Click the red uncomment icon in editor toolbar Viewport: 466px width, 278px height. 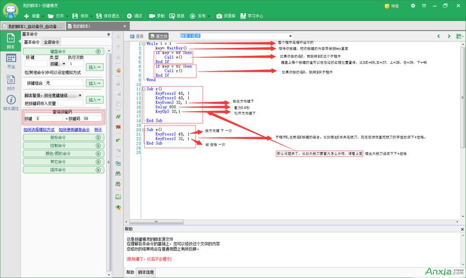pos(118,127)
